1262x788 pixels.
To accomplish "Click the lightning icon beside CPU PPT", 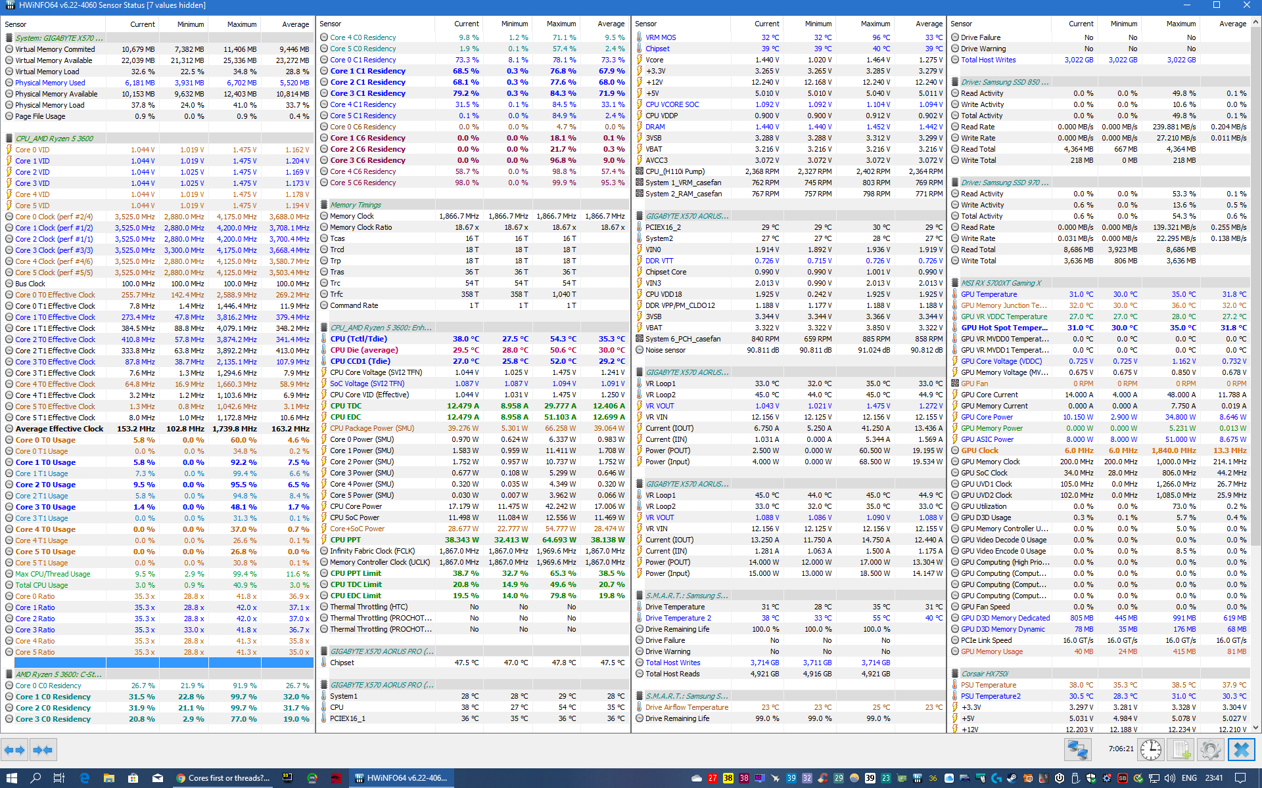I will pos(324,540).
